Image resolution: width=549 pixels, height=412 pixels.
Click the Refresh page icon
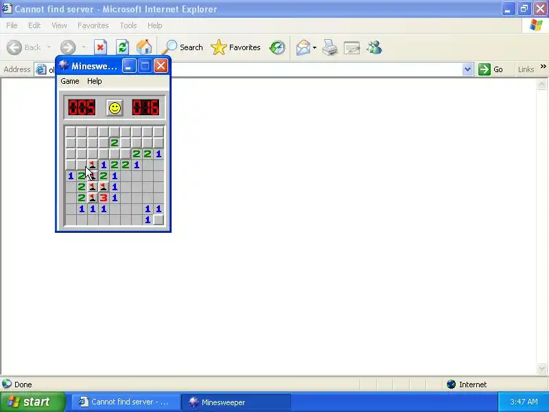tap(122, 47)
